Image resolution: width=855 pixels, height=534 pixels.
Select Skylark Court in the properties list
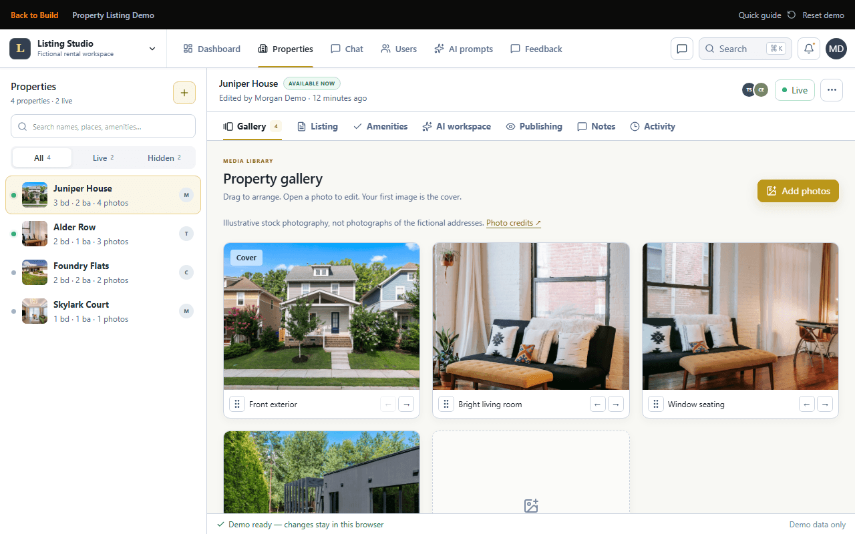103,311
